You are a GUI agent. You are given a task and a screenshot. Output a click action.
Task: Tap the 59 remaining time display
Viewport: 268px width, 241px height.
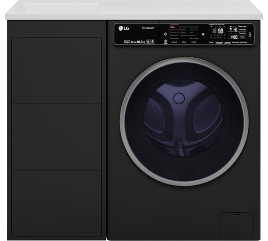pos(221,31)
